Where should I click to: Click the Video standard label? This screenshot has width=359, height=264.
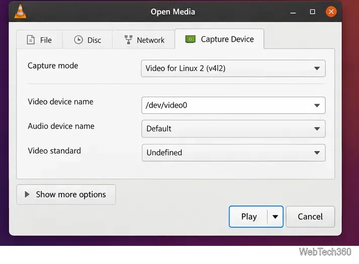pos(54,151)
